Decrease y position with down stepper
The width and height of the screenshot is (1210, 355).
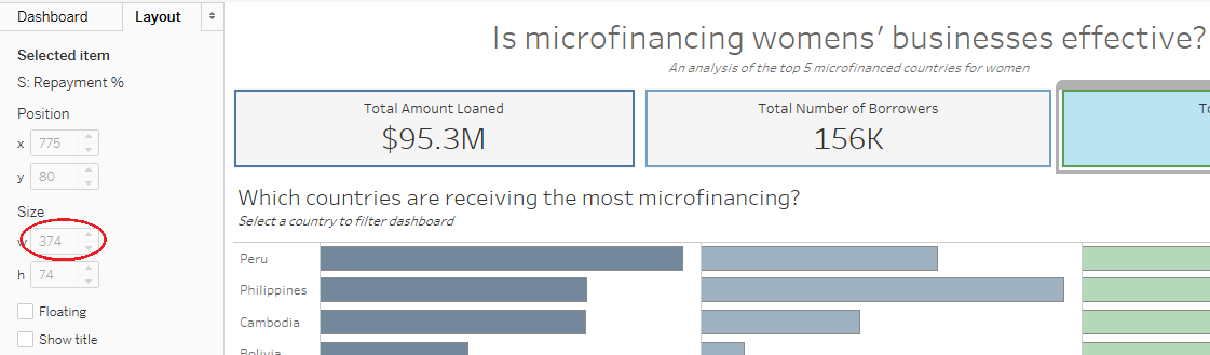point(89,183)
